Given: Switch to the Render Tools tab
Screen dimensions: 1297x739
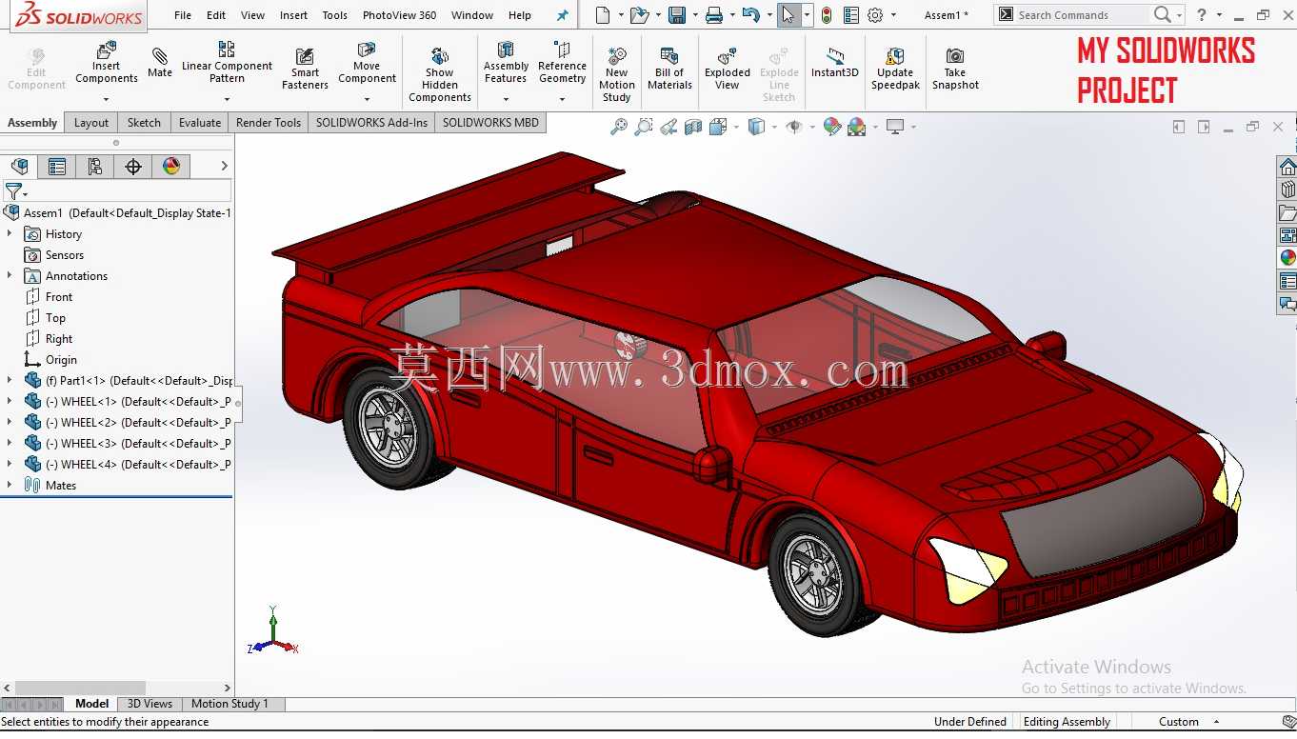Looking at the screenshot, I should click(269, 123).
